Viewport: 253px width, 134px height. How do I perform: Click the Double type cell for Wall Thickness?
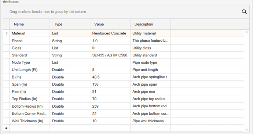(x=70, y=121)
